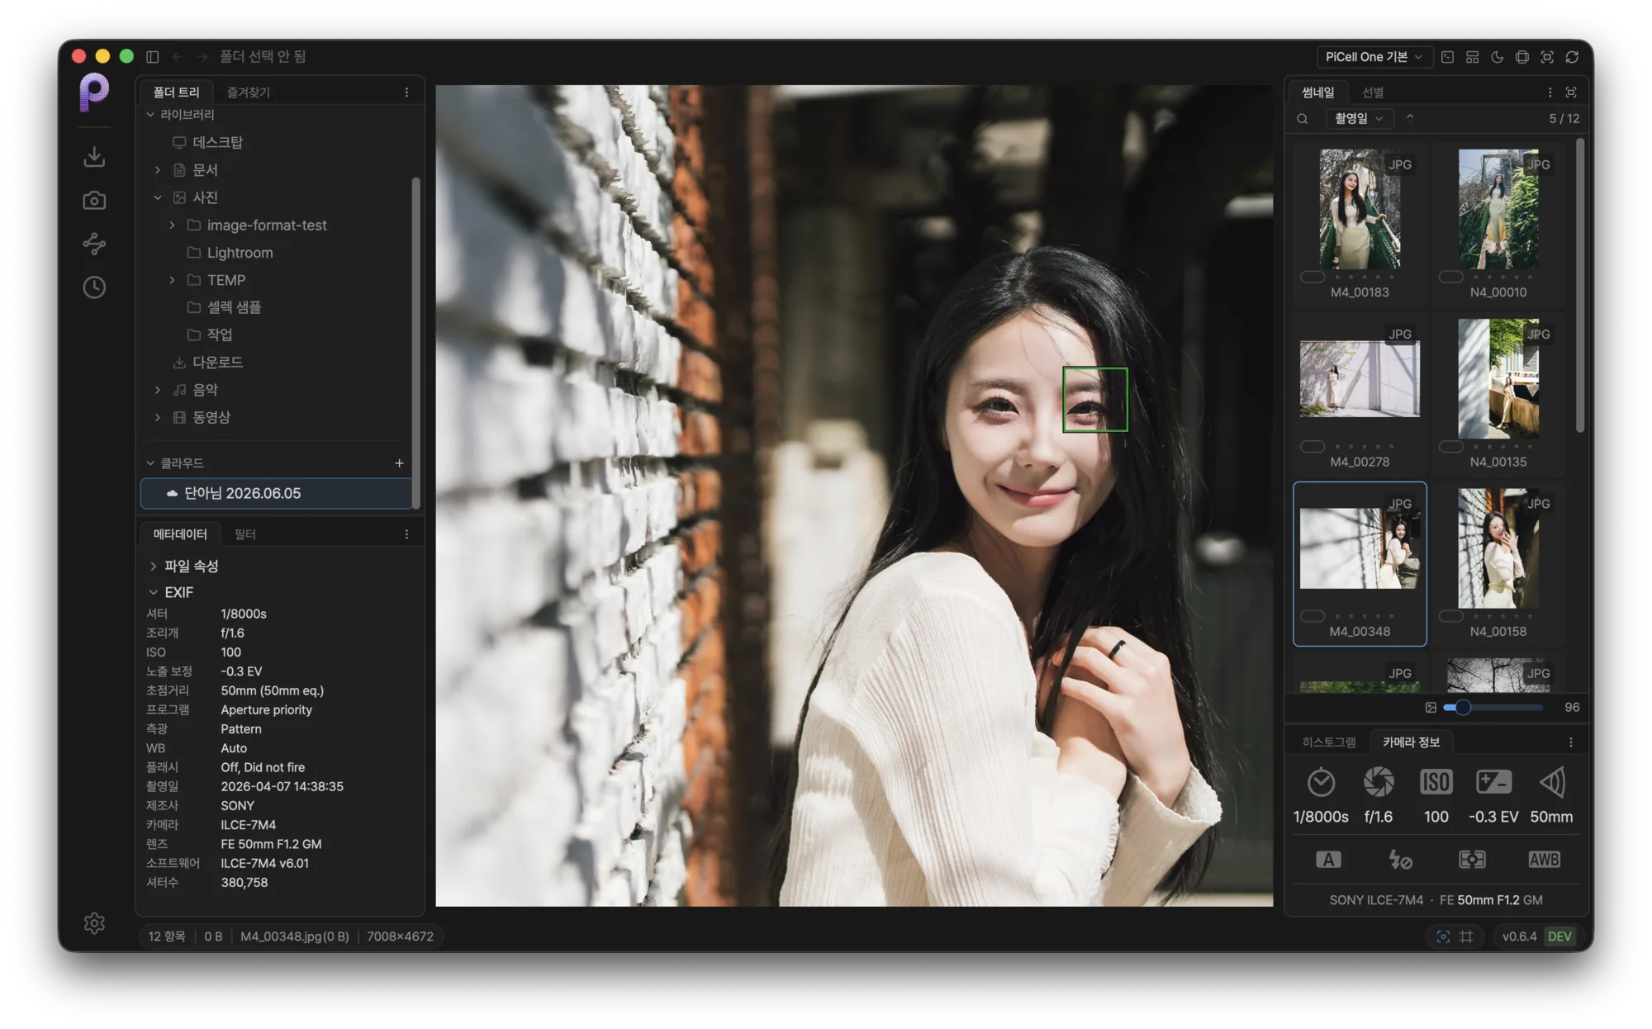Image resolution: width=1652 pixels, height=1029 pixels.
Task: Collapse the 라이브러리 section chevron
Action: [x=150, y=115]
